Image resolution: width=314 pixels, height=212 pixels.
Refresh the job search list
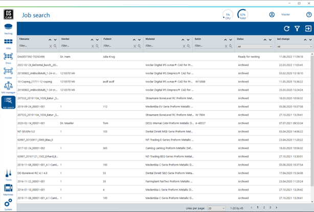pos(286,29)
